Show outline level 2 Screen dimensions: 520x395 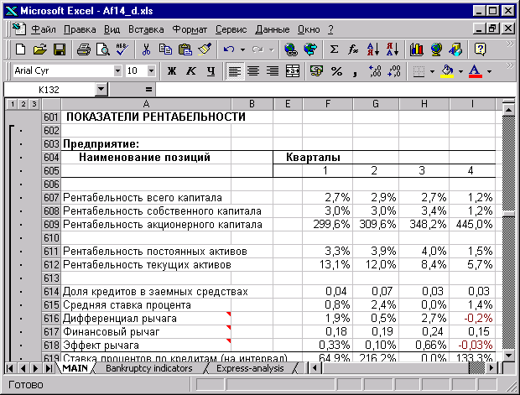pos(23,104)
